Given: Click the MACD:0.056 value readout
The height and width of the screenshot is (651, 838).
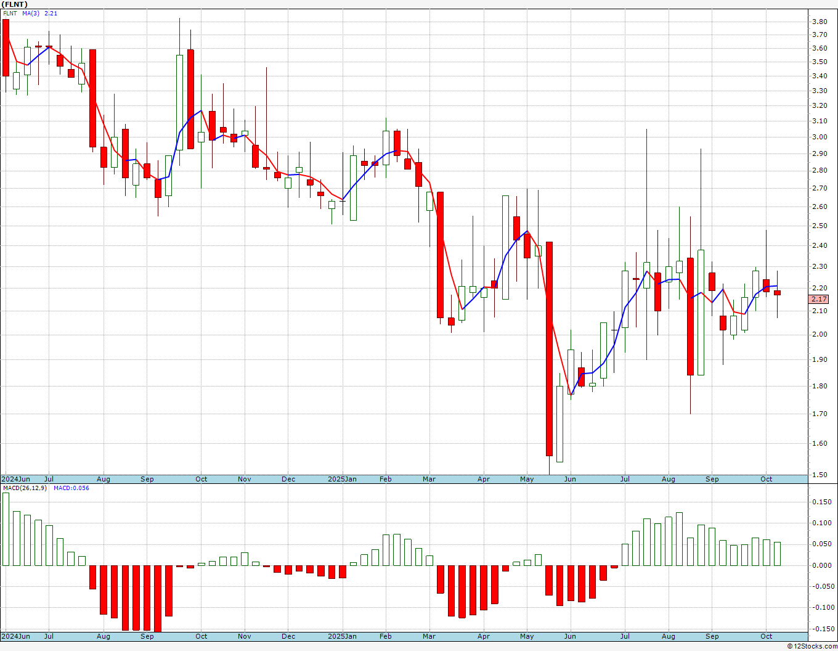Looking at the screenshot, I should point(71,488).
